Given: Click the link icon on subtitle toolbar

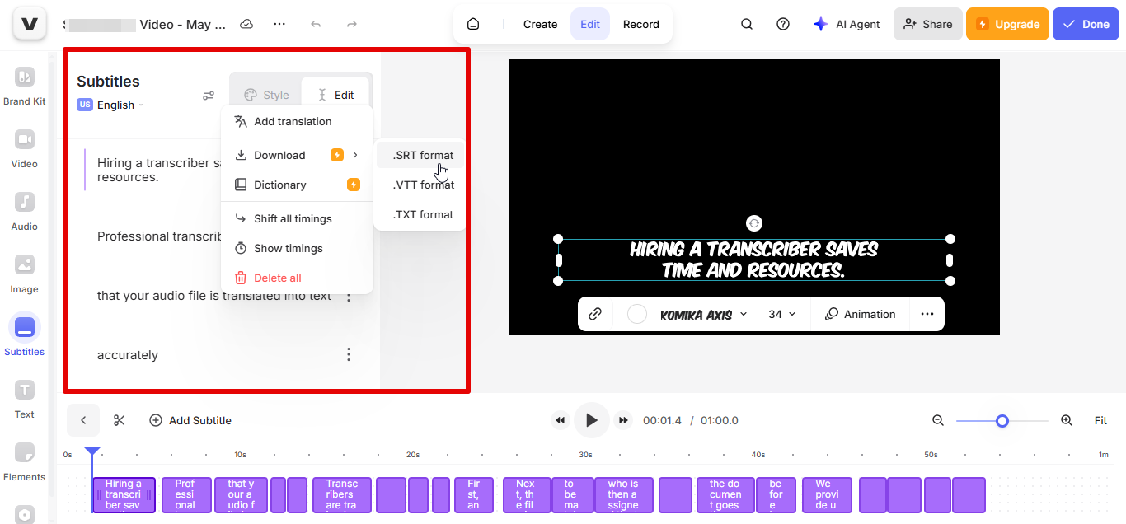Looking at the screenshot, I should point(595,314).
